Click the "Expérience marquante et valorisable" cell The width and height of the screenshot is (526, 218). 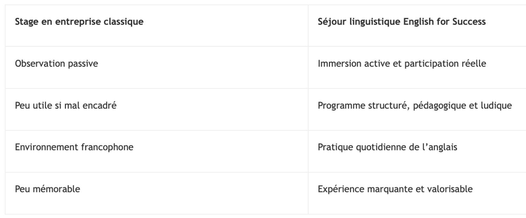coord(395,190)
